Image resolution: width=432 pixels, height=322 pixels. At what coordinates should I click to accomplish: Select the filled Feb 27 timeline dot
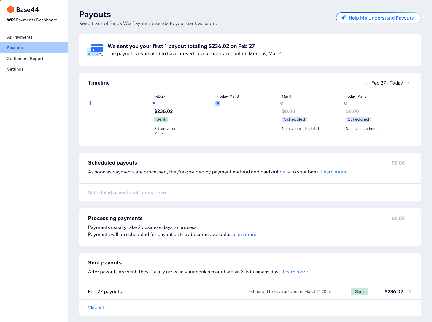pos(154,103)
